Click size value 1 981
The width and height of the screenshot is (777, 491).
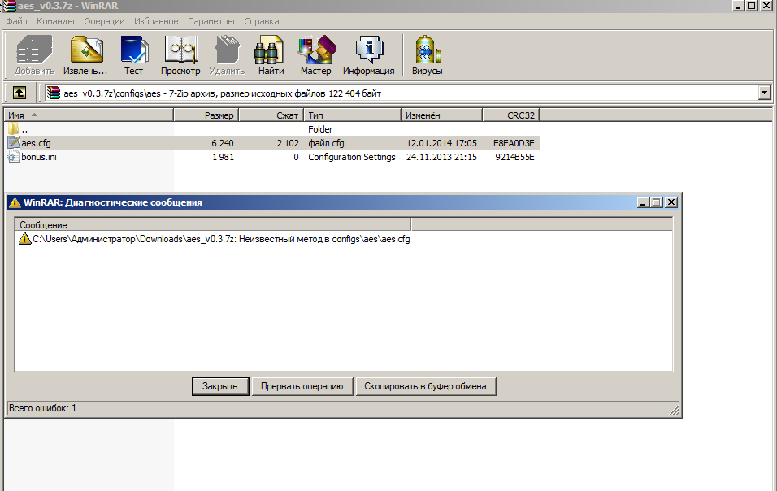pos(223,157)
